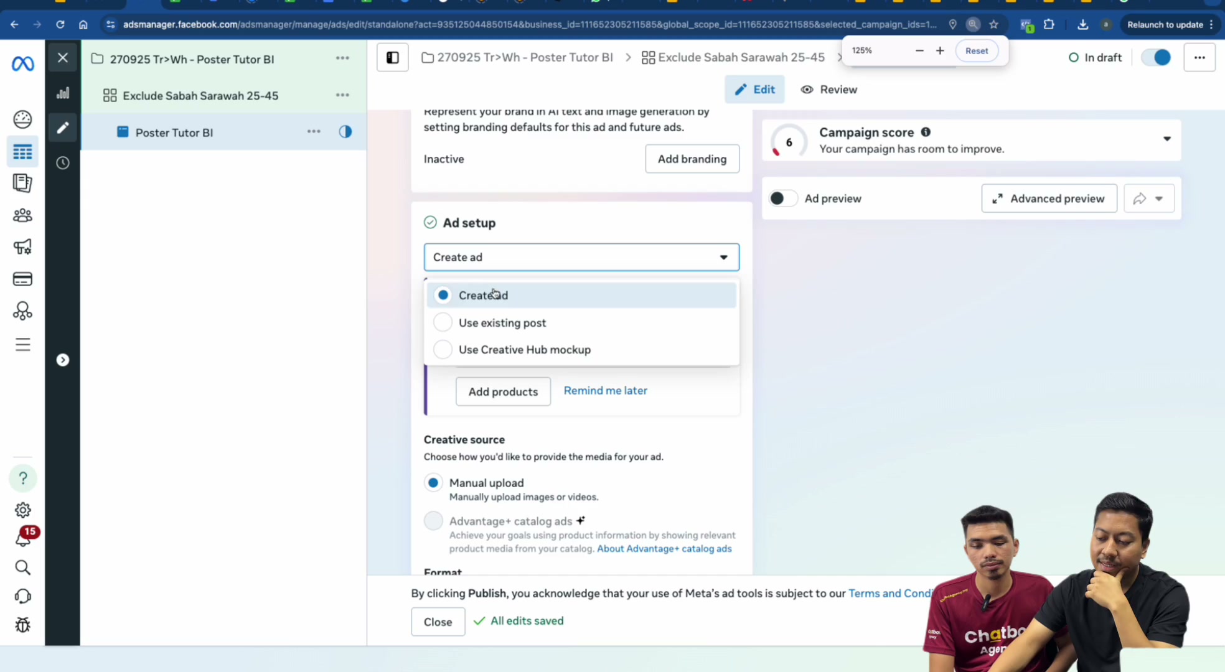This screenshot has height=672, width=1225.
Task: Open the Advanced preview button
Action: coord(1049,198)
